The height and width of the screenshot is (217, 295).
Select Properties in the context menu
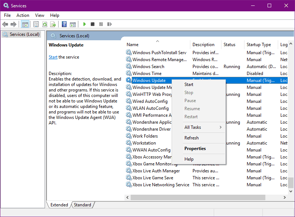pyautogui.click(x=195, y=149)
